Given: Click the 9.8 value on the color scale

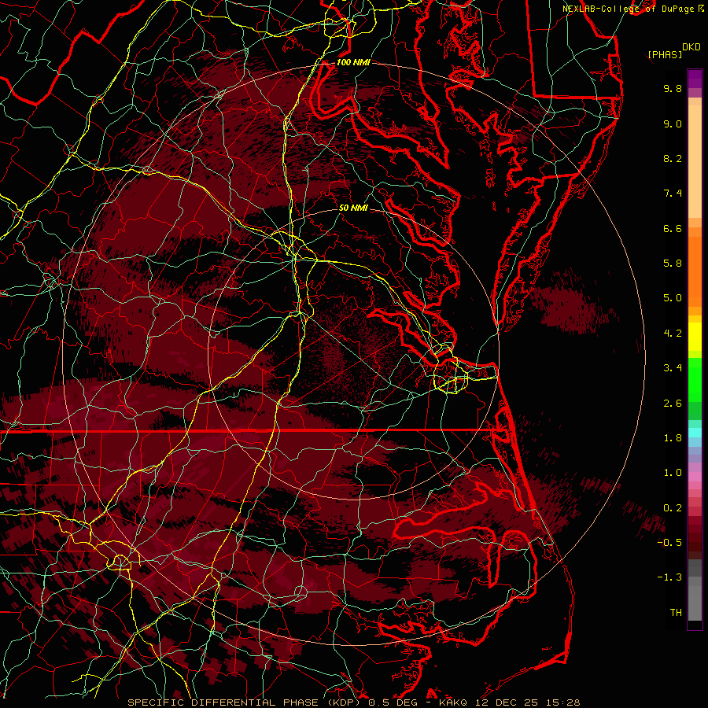Looking at the screenshot, I should tap(673, 88).
